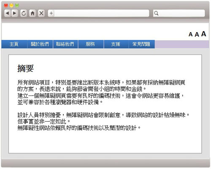The height and width of the screenshot is (169, 211).
Task: Open the 主頁 navigation tab
Action: pyautogui.click(x=14, y=44)
